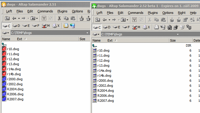Select CD drive X in 2.51 window
The width and height of the screenshot is (200, 113).
(56, 26)
